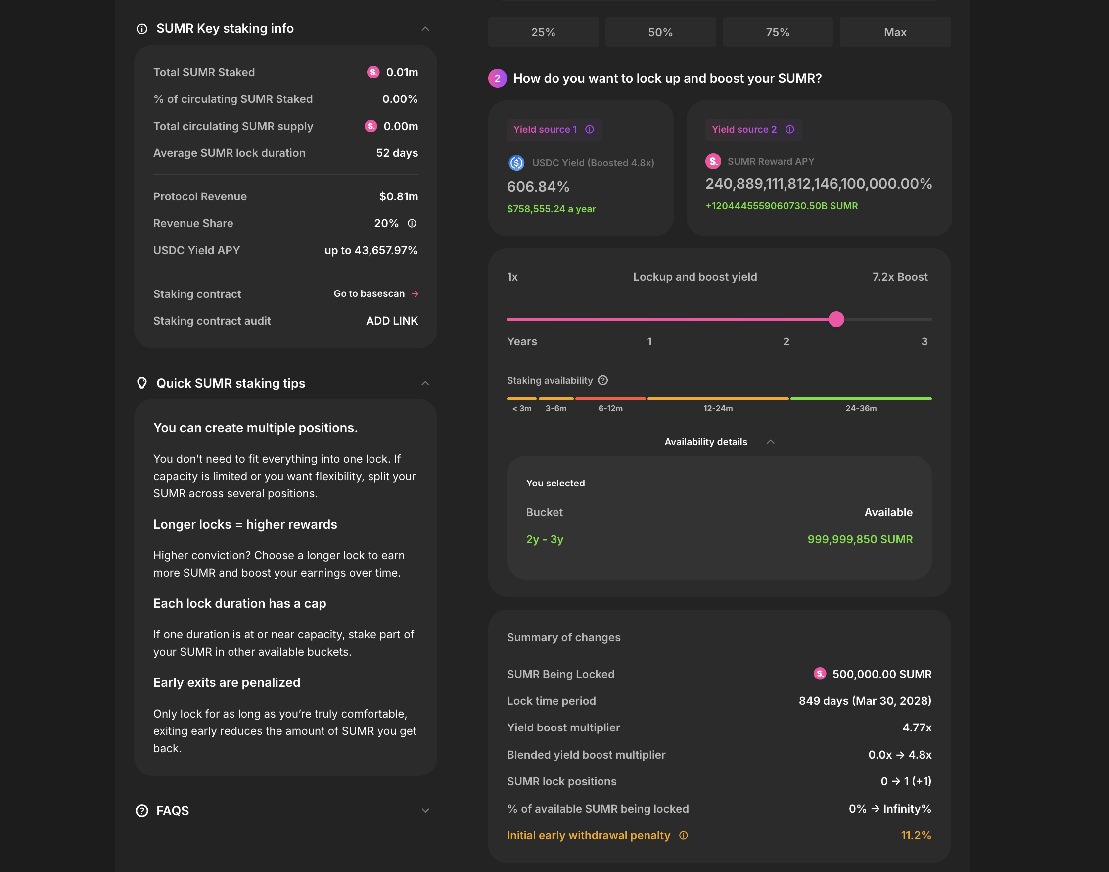Click the lockup boost slider handle
1109x872 pixels.
click(x=836, y=319)
